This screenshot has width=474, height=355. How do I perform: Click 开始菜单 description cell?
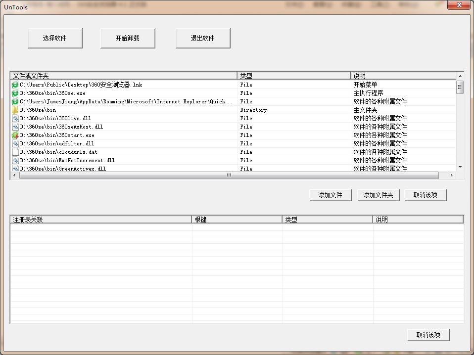click(365, 85)
